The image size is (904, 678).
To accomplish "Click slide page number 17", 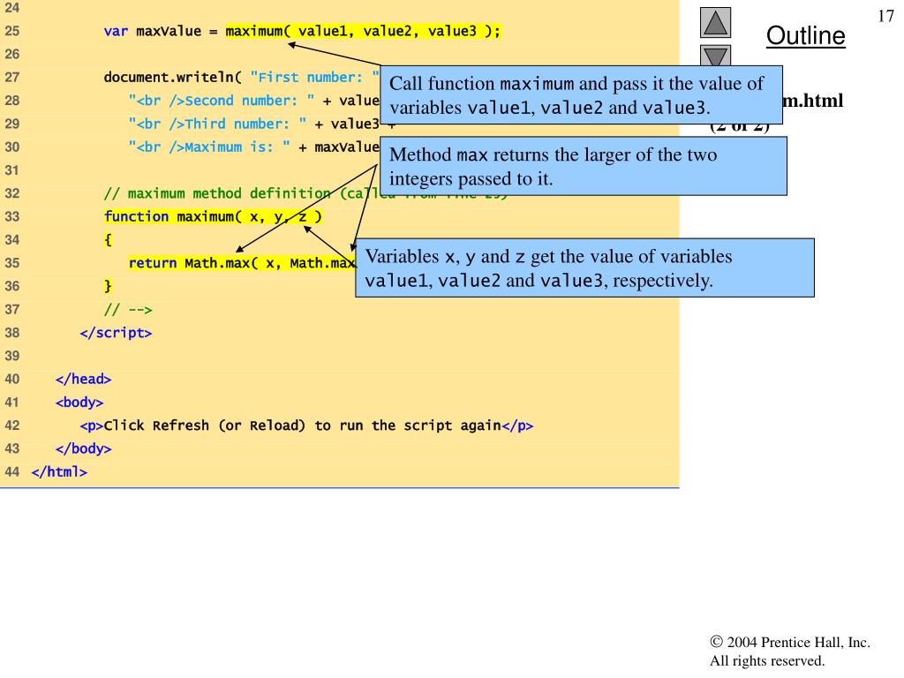I will (886, 17).
